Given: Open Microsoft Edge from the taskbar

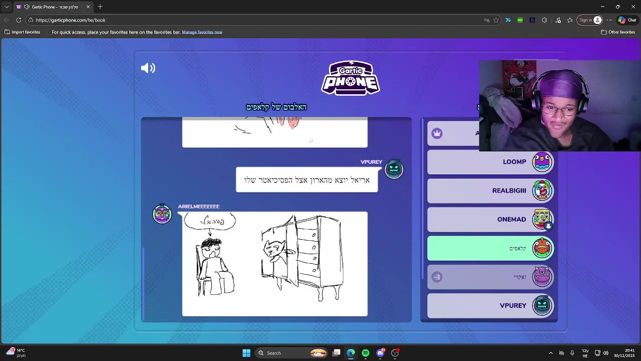Looking at the screenshot, I should click(x=351, y=353).
